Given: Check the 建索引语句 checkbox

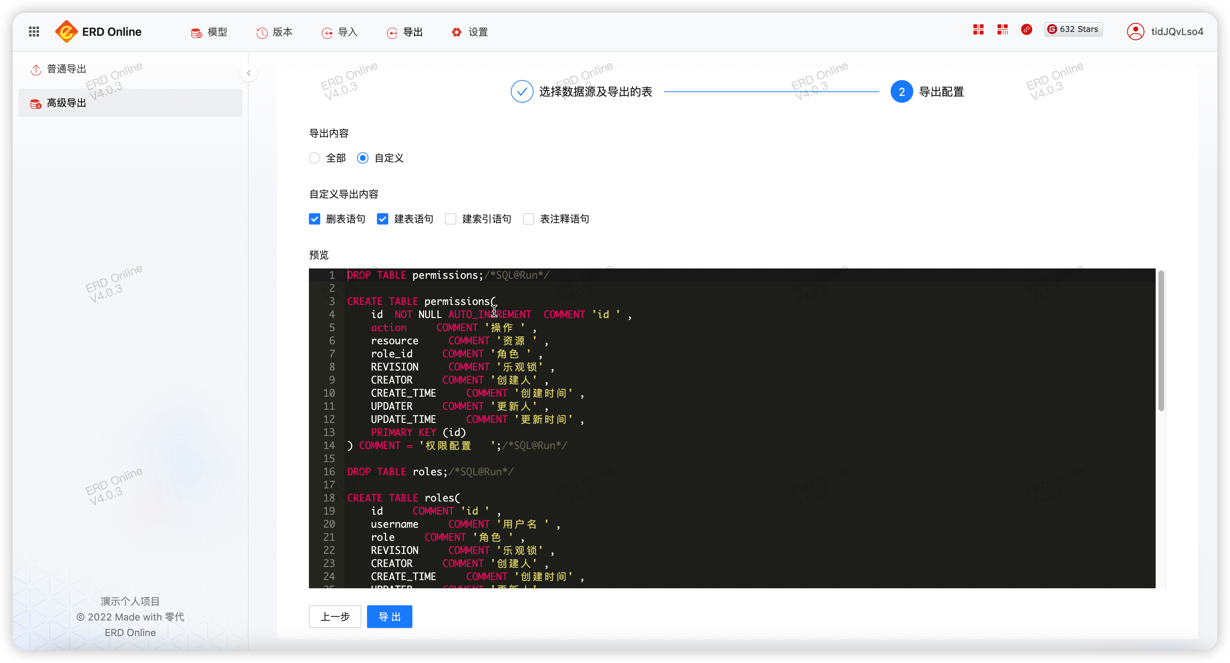Looking at the screenshot, I should click(x=451, y=219).
